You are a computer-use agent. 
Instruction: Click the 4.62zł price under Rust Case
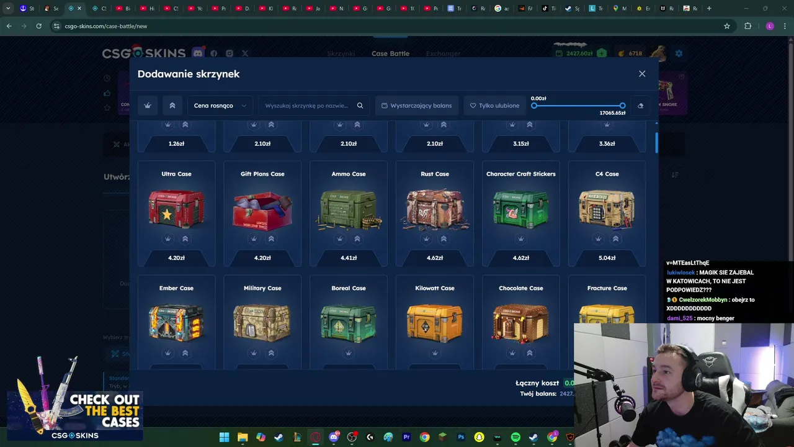coord(435,258)
